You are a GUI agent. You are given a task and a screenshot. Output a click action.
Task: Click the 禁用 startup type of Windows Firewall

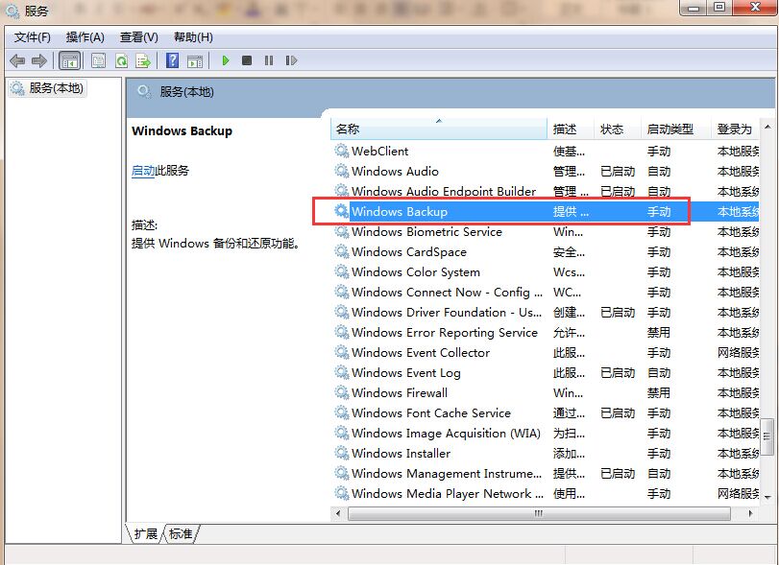(x=659, y=393)
